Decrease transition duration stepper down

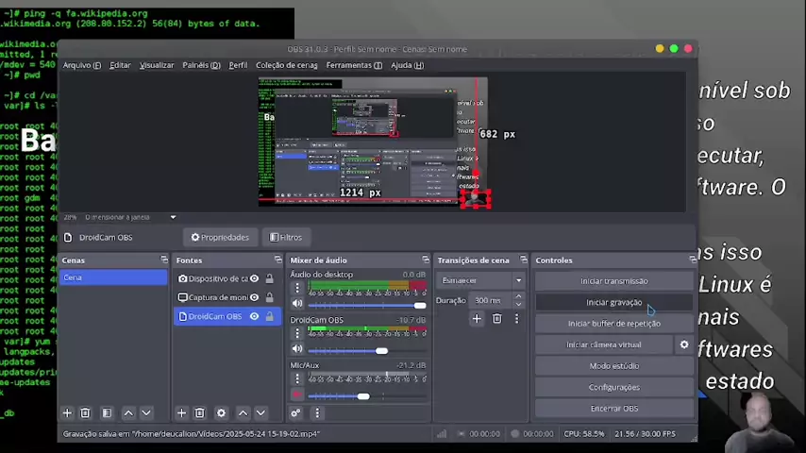coord(519,304)
